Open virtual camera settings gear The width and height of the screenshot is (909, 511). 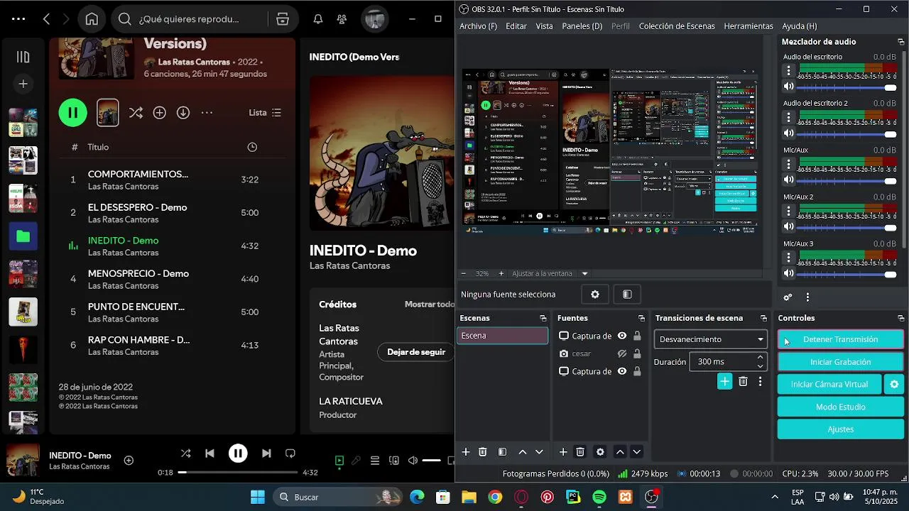894,384
